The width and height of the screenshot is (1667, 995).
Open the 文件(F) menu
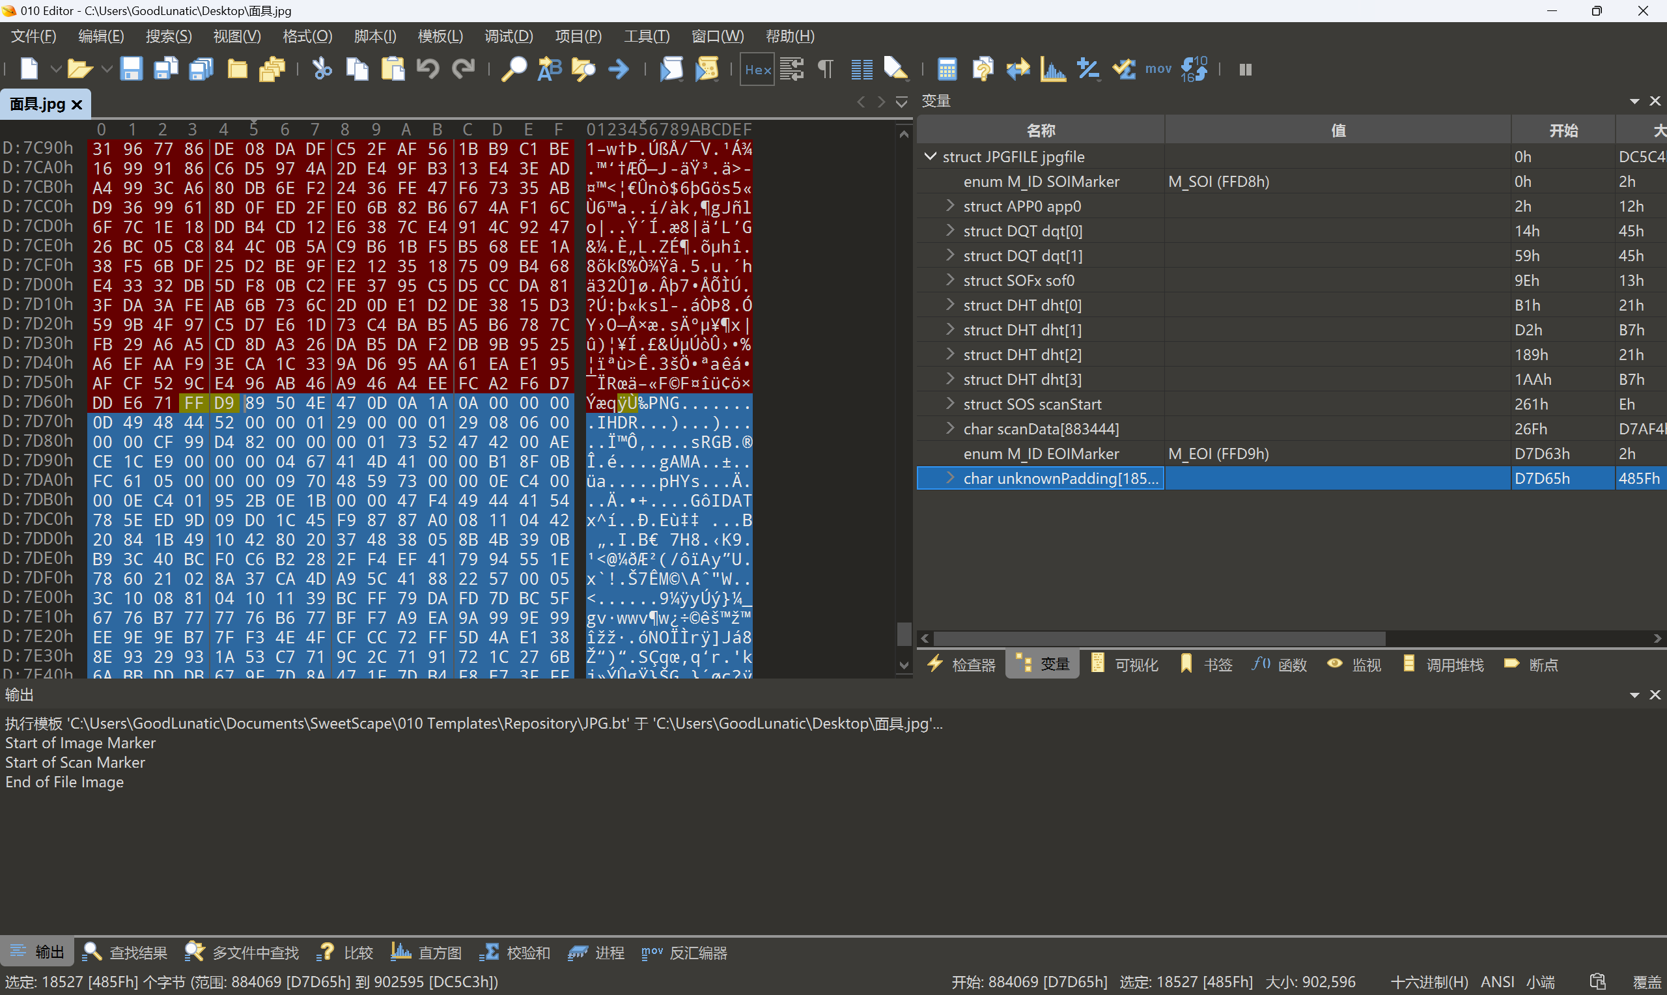click(x=33, y=36)
